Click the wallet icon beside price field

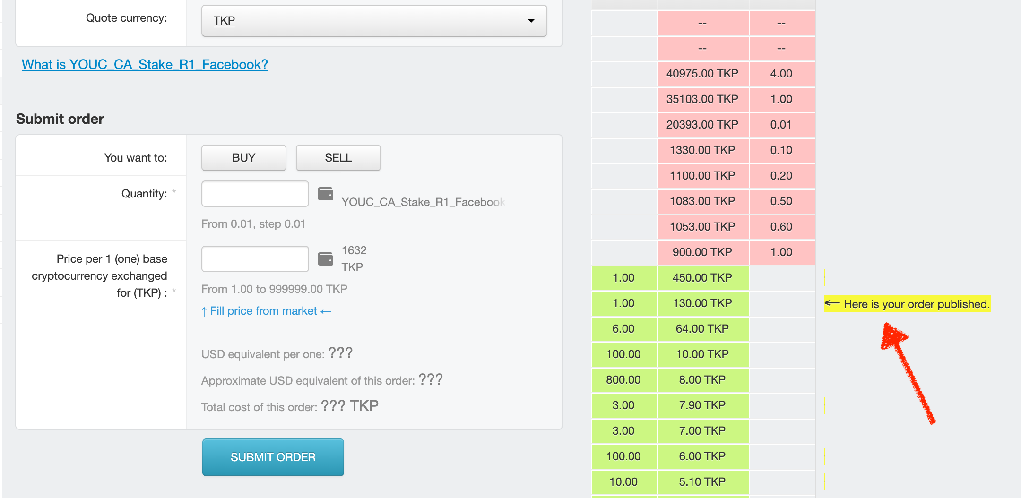click(x=325, y=259)
